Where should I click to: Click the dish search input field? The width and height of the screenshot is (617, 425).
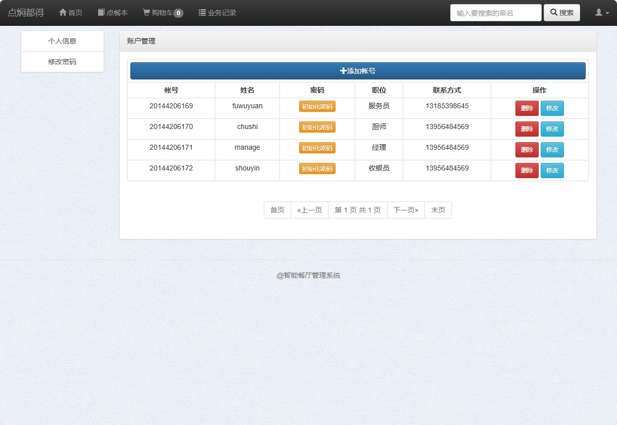(495, 12)
